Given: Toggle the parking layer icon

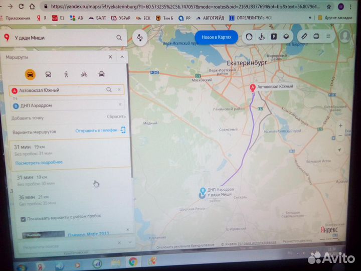Looking at the screenshot, I should click(274, 37).
